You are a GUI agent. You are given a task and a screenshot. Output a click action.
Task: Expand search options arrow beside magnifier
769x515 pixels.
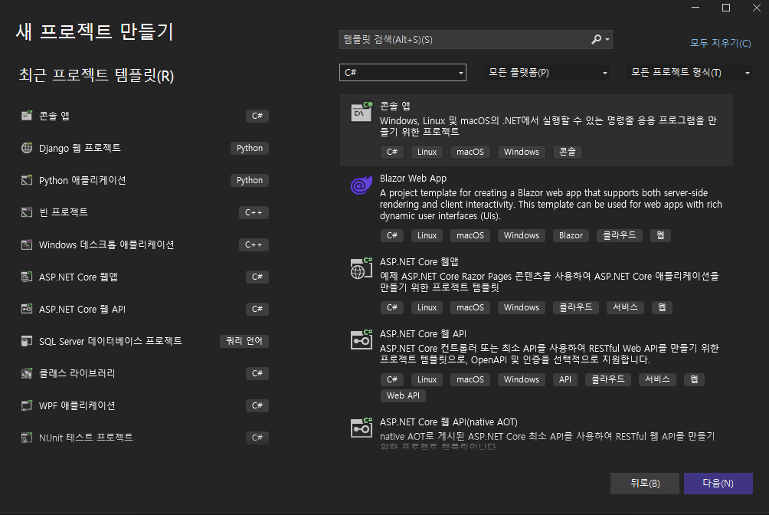pos(607,39)
